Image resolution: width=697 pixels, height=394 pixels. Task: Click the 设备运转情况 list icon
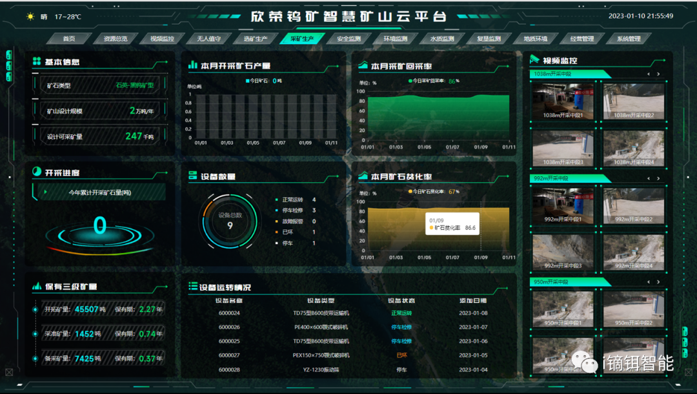coord(192,287)
